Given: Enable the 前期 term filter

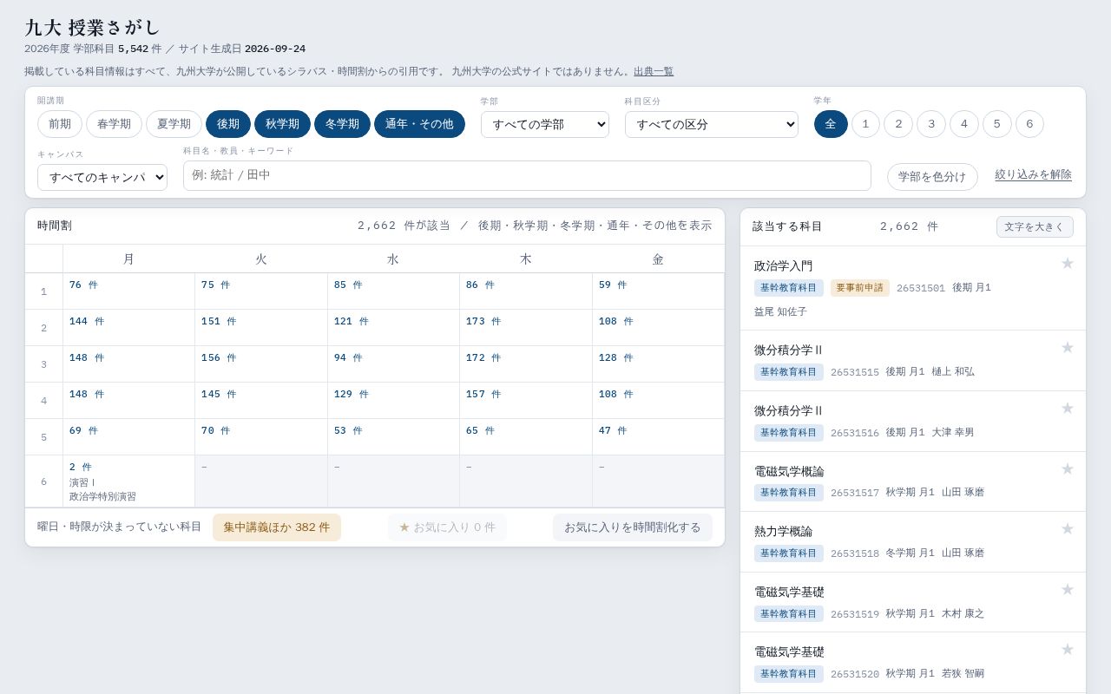Looking at the screenshot, I should 60,124.
